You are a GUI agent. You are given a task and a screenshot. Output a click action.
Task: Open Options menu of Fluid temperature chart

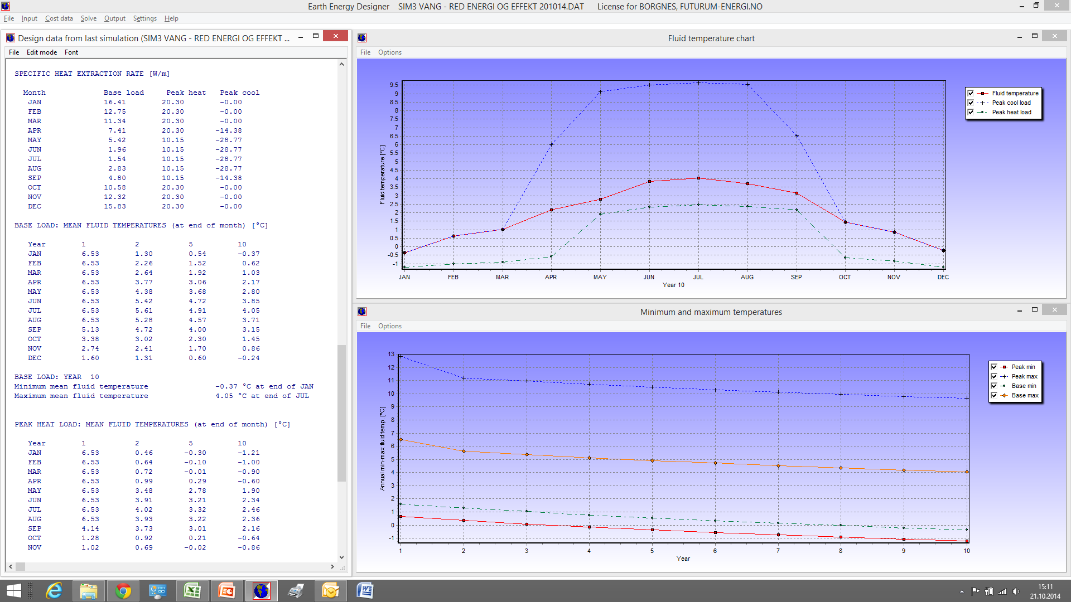tap(390, 52)
